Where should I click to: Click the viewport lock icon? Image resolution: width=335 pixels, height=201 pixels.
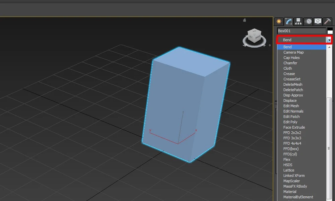click(245, 20)
